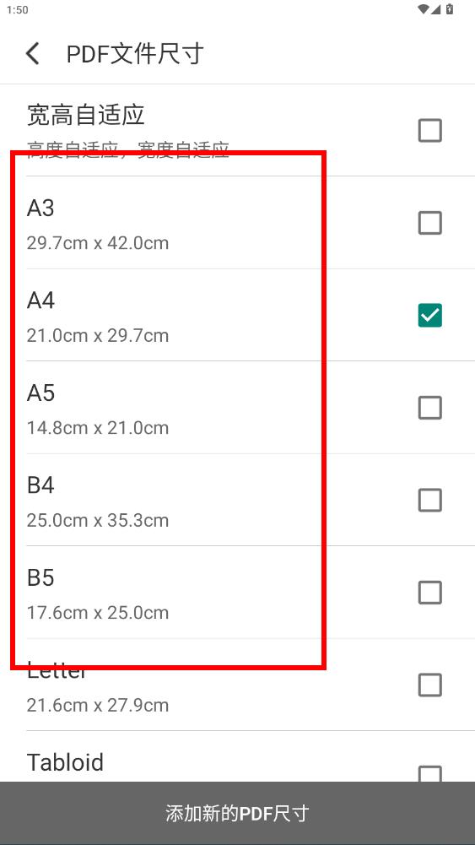Select the A3 list entry
This screenshot has width=475, height=845.
coord(238,223)
